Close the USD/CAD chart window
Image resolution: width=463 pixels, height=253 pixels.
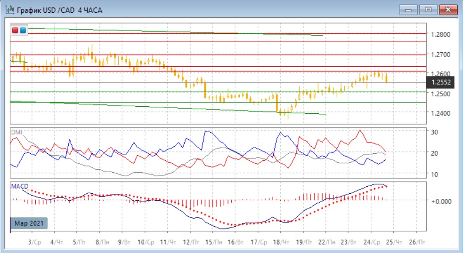448,10
